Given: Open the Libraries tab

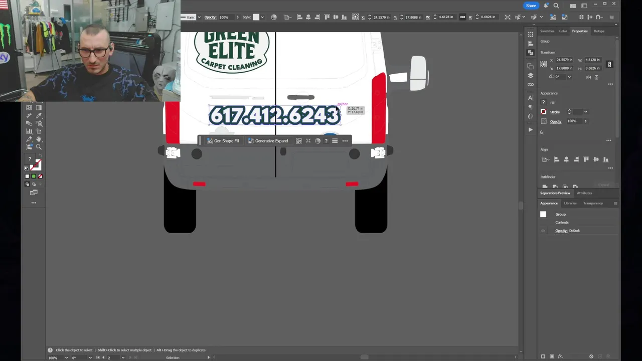Looking at the screenshot, I should [x=570, y=203].
